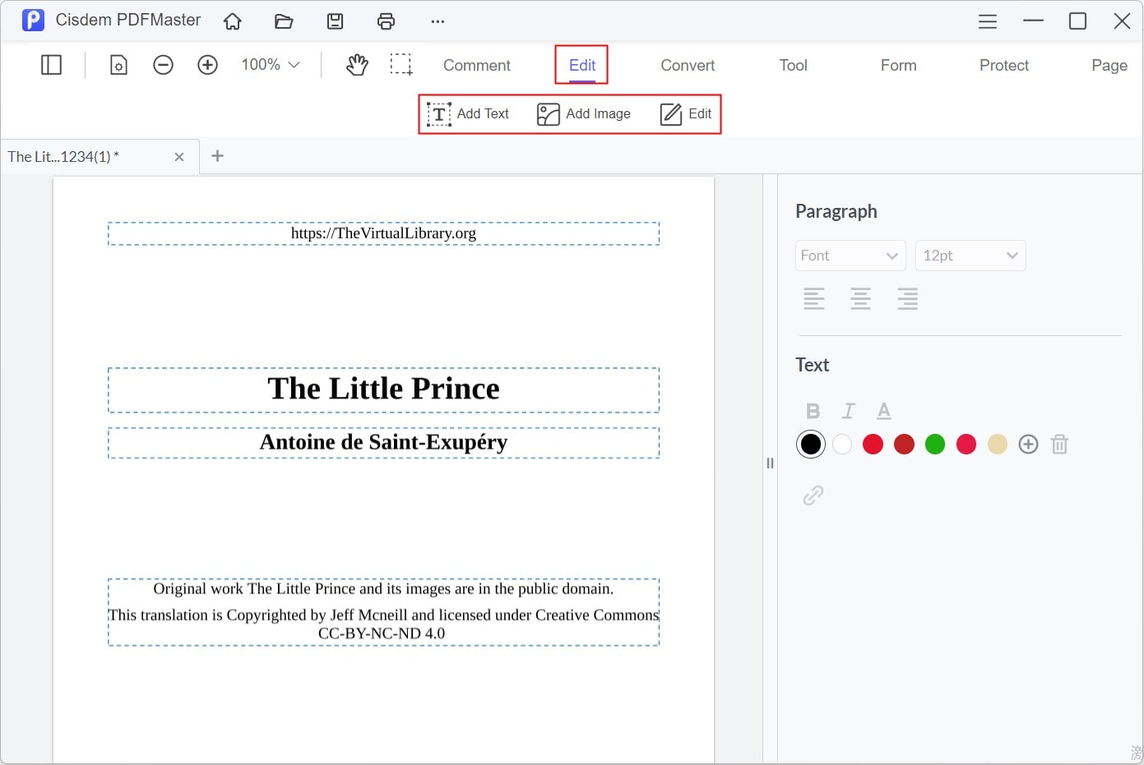The width and height of the screenshot is (1144, 765).
Task: Open a new document tab with the plus button
Action: click(217, 156)
